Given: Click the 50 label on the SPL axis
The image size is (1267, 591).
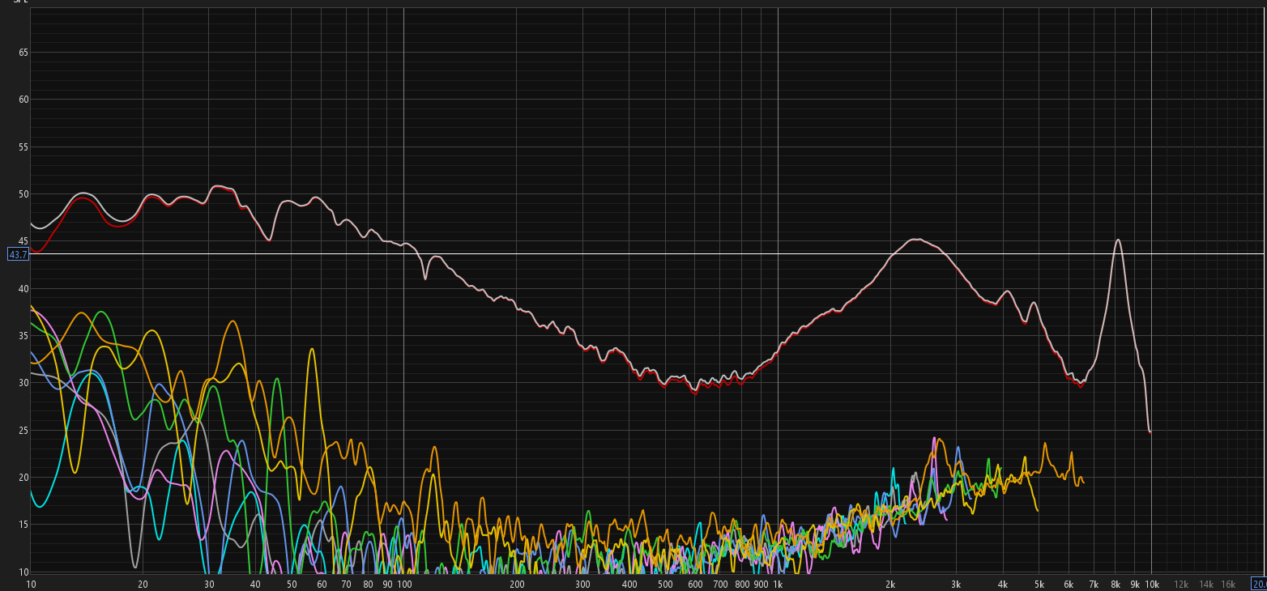Looking at the screenshot, I should click(23, 194).
